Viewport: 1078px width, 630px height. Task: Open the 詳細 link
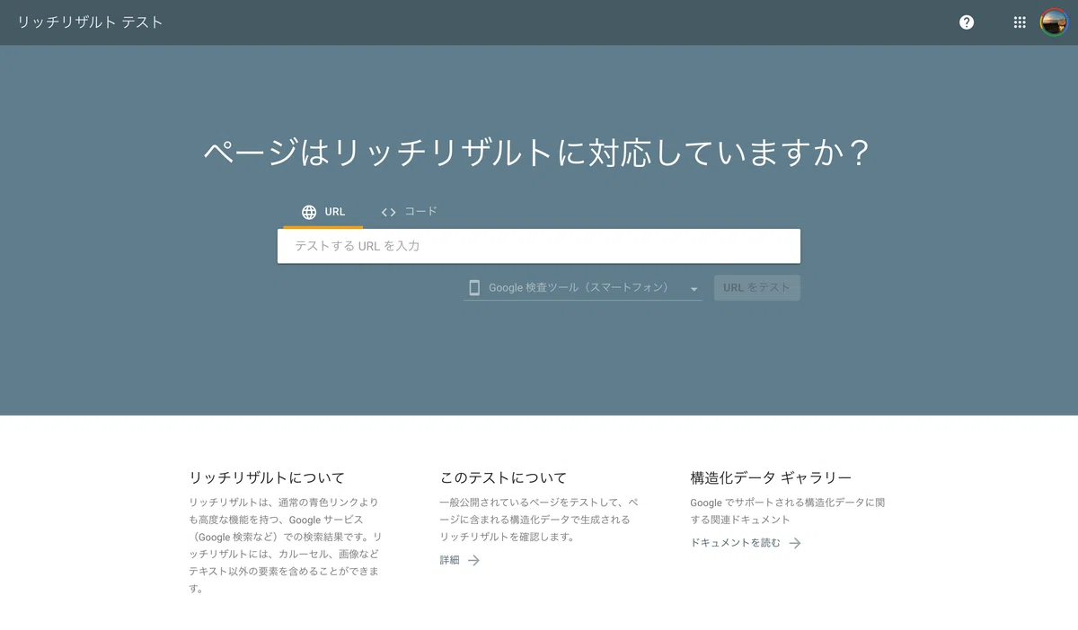(x=460, y=560)
